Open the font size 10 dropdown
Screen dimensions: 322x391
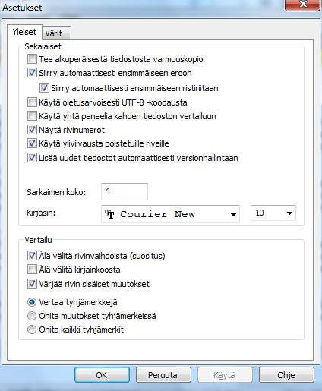[273, 213]
